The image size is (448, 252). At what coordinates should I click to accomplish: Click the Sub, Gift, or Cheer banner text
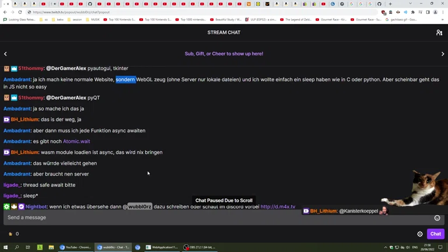point(224,54)
